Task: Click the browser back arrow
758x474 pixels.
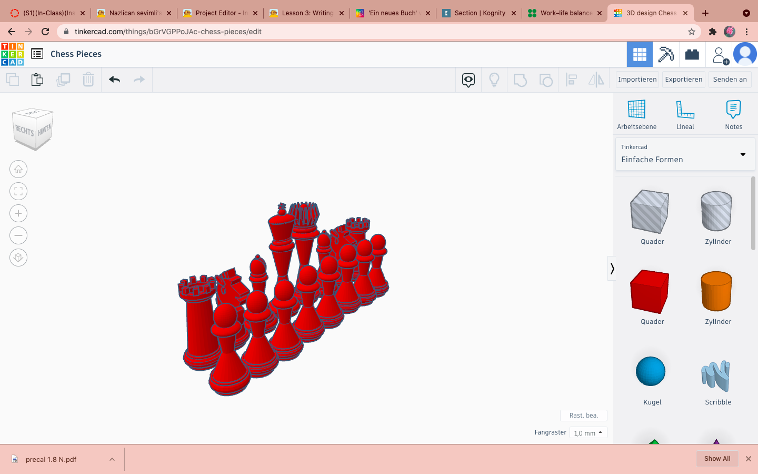Action: pos(12,32)
